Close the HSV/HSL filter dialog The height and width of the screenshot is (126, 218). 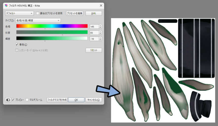click(x=101, y=6)
